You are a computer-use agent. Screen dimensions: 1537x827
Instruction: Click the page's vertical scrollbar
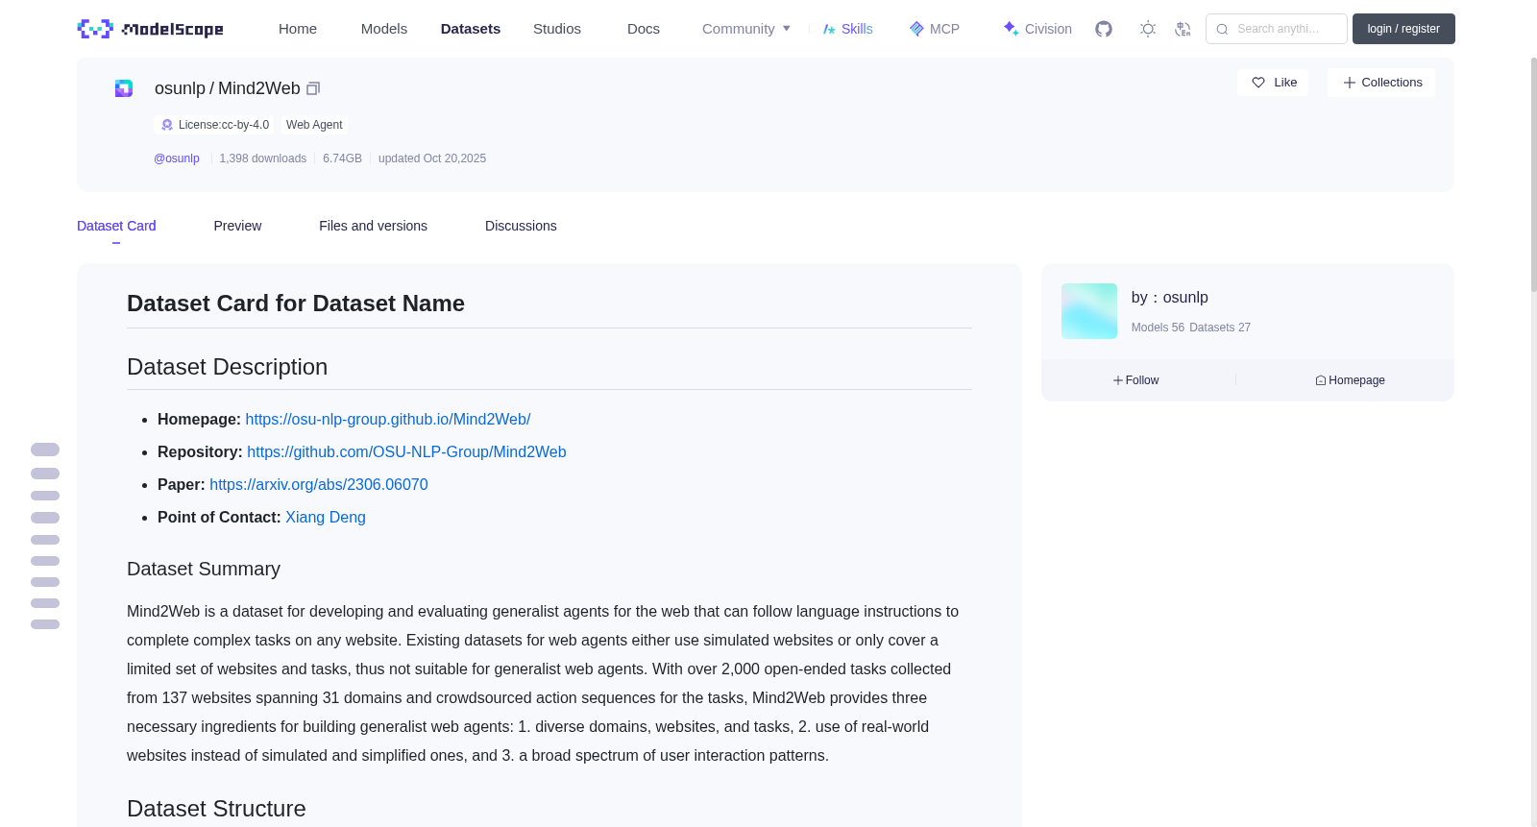1533,173
